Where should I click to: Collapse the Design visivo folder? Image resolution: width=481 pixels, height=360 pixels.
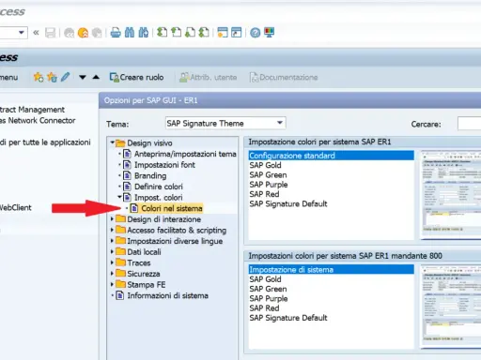112,142
